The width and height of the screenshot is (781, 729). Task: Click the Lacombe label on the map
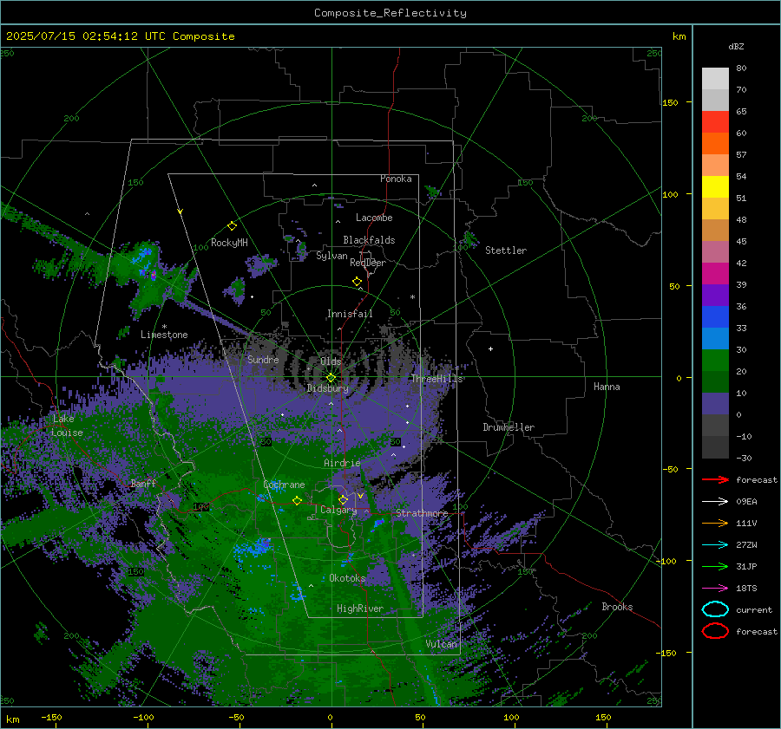pos(374,218)
